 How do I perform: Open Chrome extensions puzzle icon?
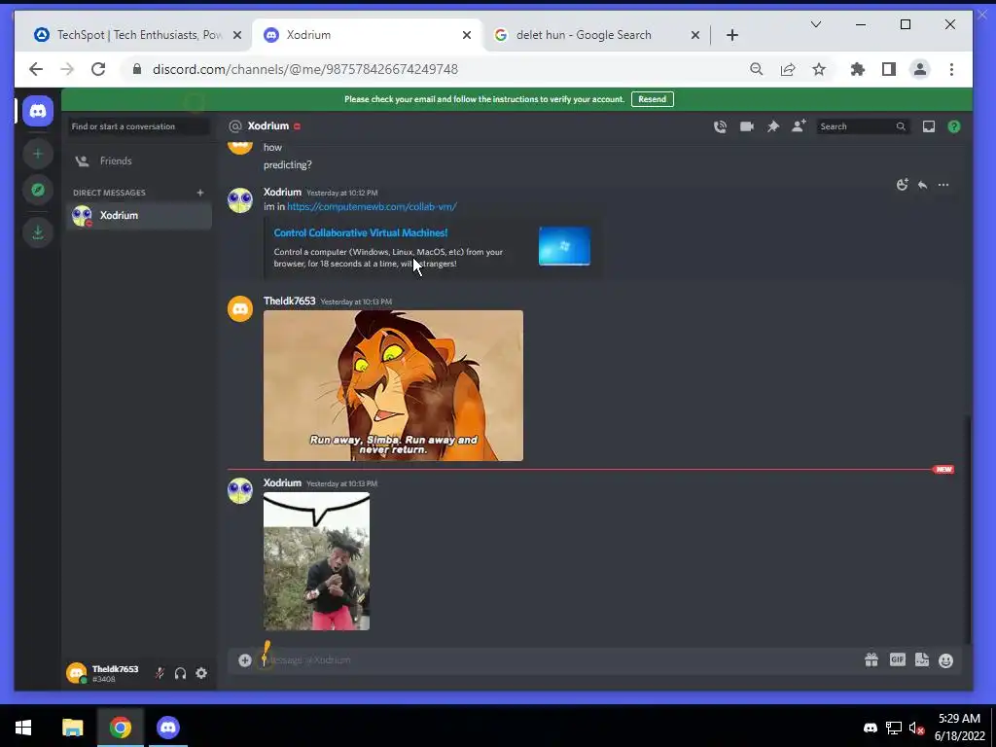point(858,69)
